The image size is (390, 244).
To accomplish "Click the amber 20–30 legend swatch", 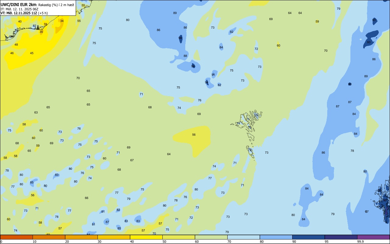I will click(x=81, y=237).
